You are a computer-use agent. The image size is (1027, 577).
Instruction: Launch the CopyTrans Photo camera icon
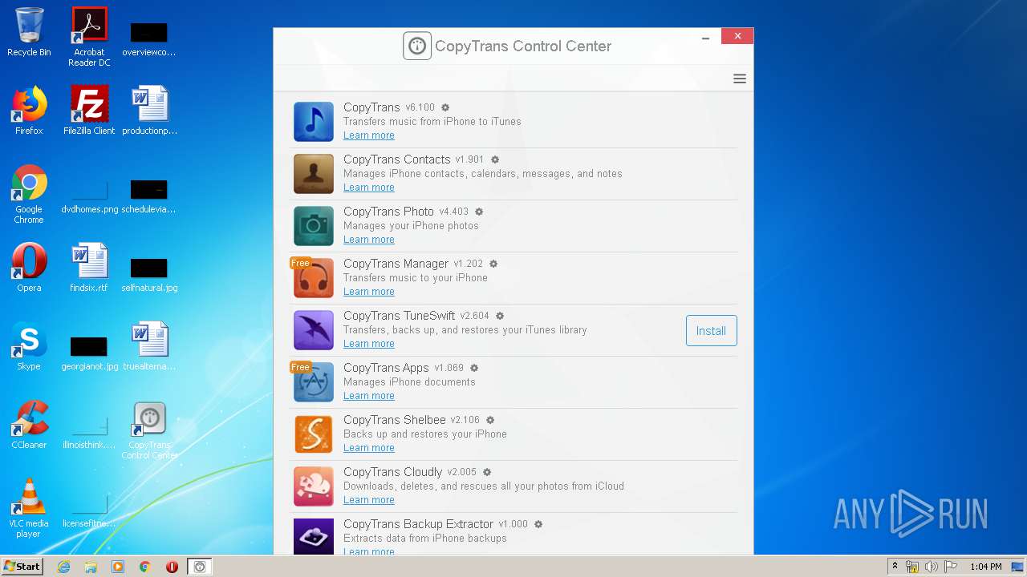point(314,226)
